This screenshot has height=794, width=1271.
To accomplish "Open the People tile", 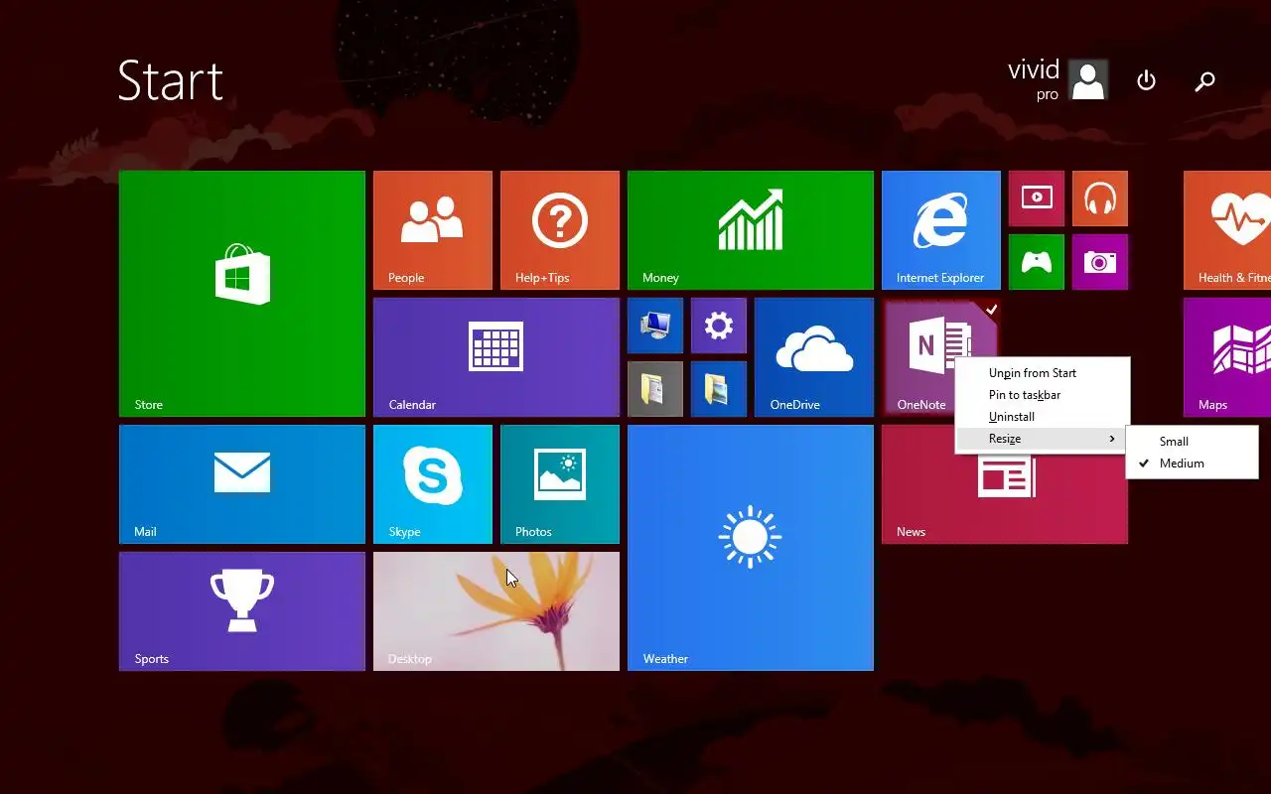I will 433,230.
